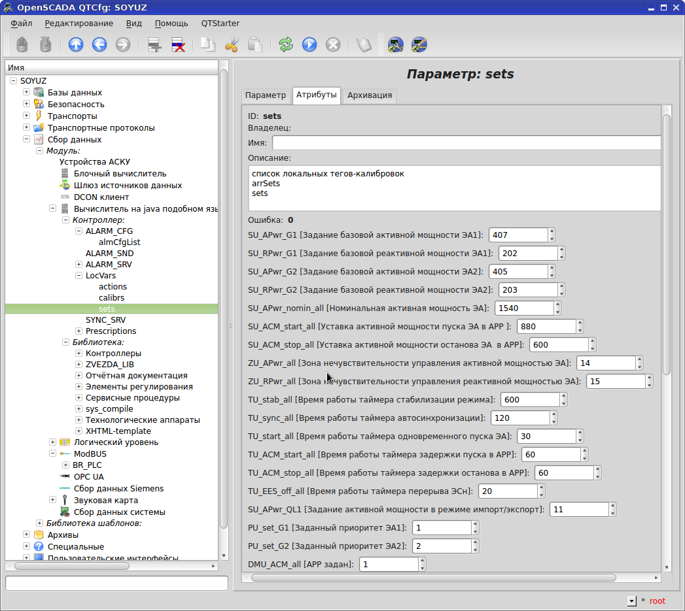Click the Save to DB toolbar icon
This screenshot has height=611, width=685.
pos(45,44)
